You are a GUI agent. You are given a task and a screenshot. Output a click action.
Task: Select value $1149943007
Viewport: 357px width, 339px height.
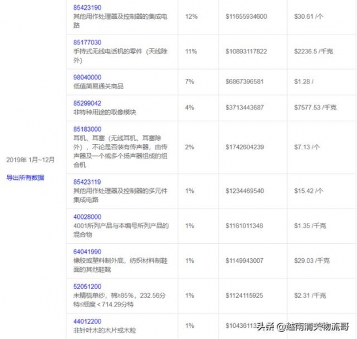(x=245, y=261)
